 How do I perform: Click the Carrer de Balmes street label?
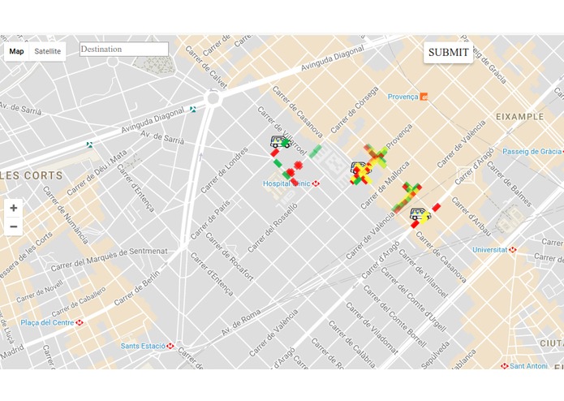click(509, 183)
